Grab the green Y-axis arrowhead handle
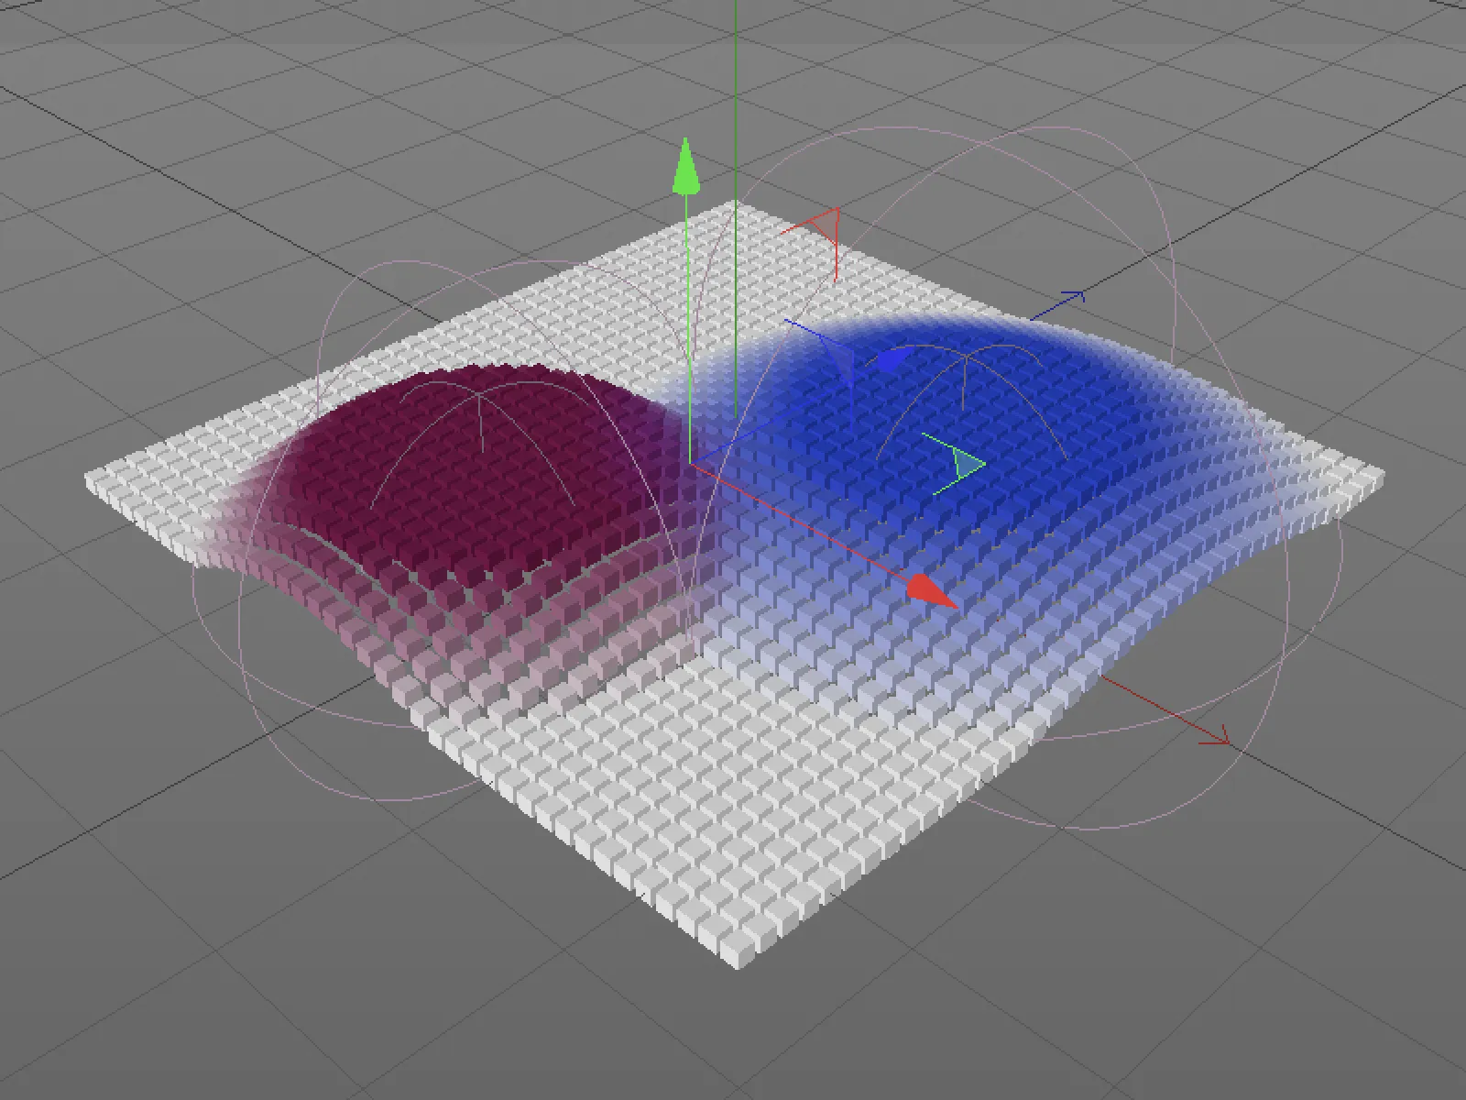 [686, 167]
